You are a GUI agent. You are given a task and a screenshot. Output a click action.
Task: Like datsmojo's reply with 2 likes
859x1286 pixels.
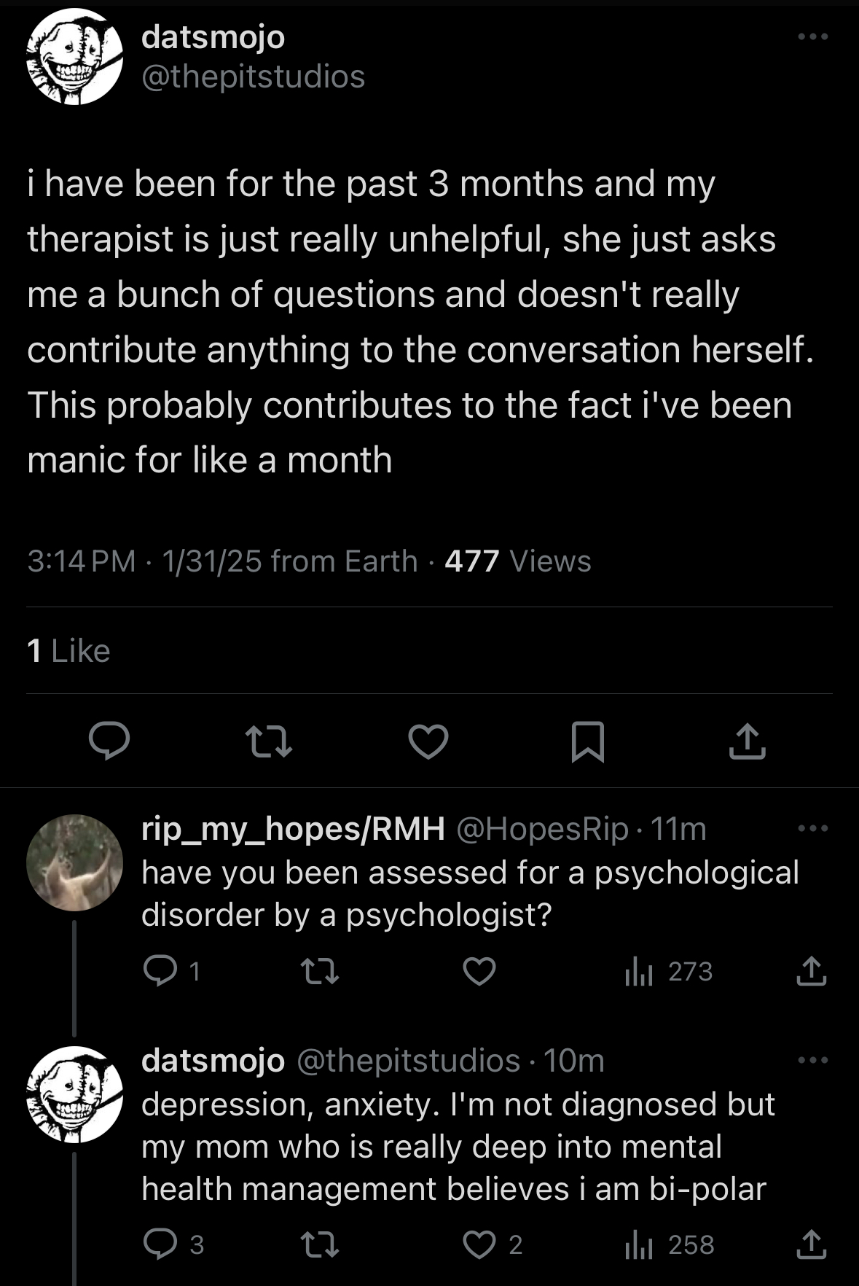(x=481, y=1244)
